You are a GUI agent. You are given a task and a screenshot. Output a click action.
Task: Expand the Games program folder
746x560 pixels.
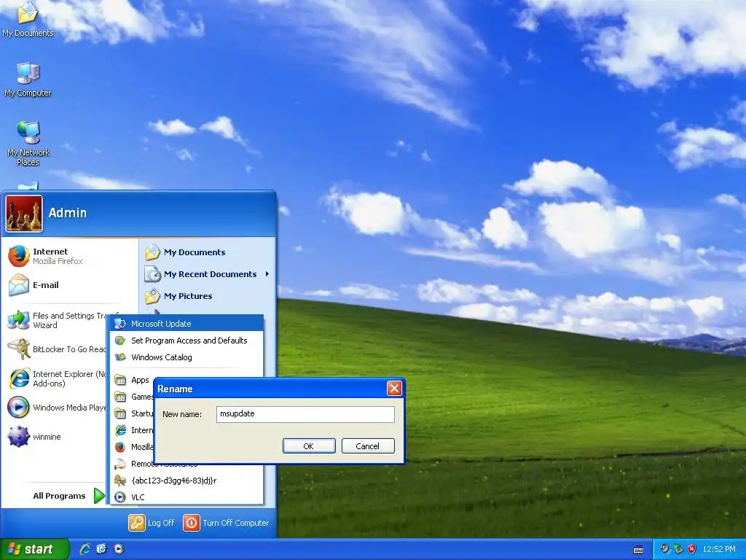pyautogui.click(x=133, y=397)
